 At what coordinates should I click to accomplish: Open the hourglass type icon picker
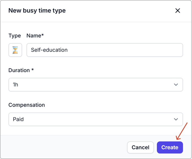[x=15, y=50]
